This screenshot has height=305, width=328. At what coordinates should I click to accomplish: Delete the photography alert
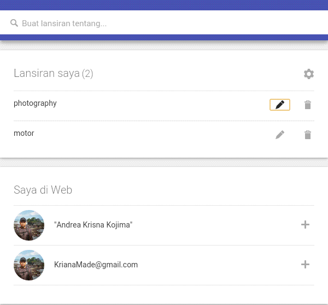[x=308, y=105]
